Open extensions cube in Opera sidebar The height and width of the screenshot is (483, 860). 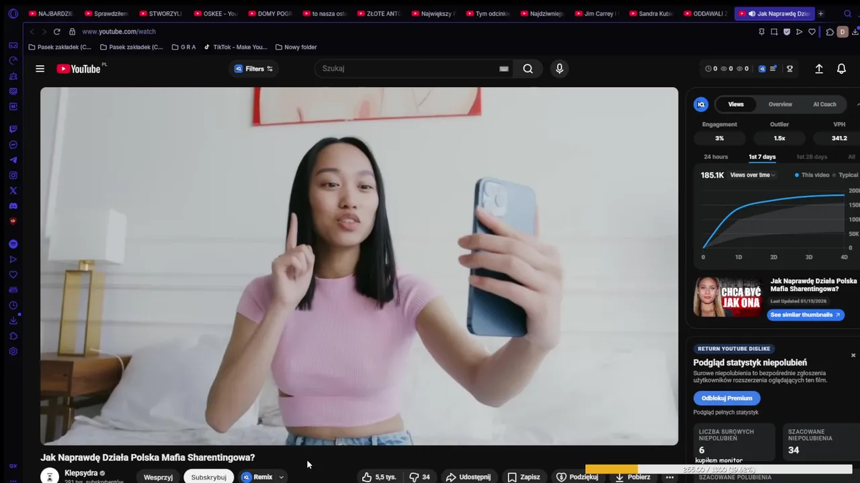[13, 336]
